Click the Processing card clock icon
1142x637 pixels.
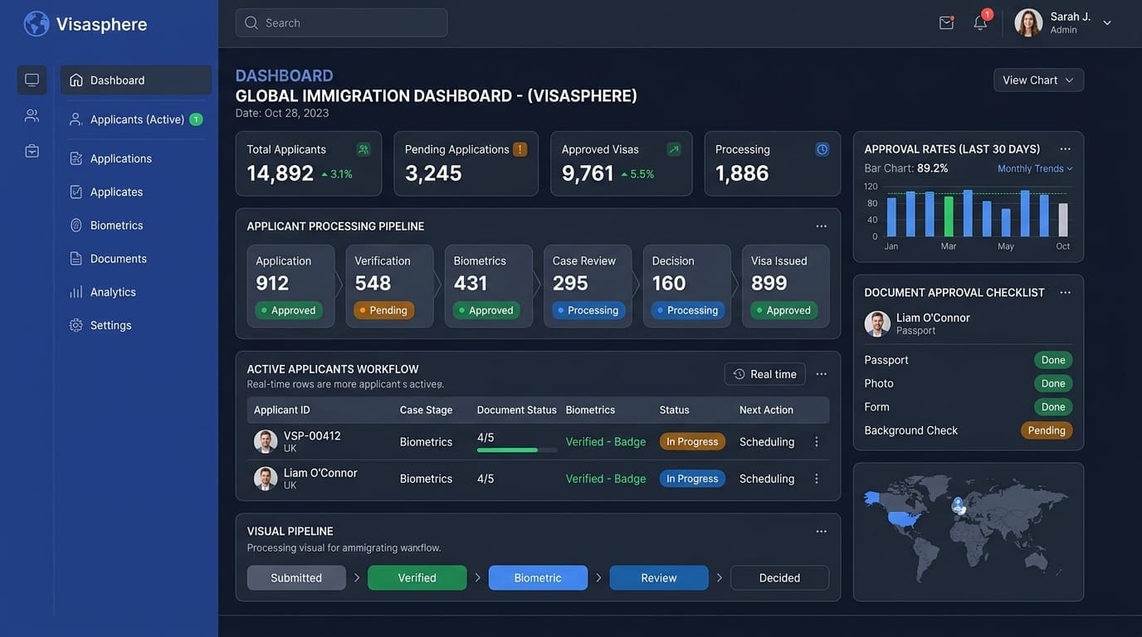[x=822, y=149]
